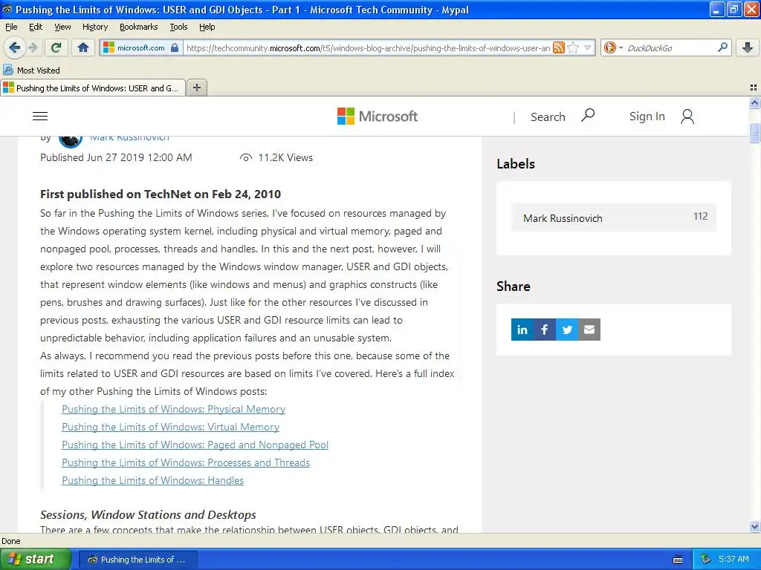
Task: Open the Help menu
Action: coord(207,27)
